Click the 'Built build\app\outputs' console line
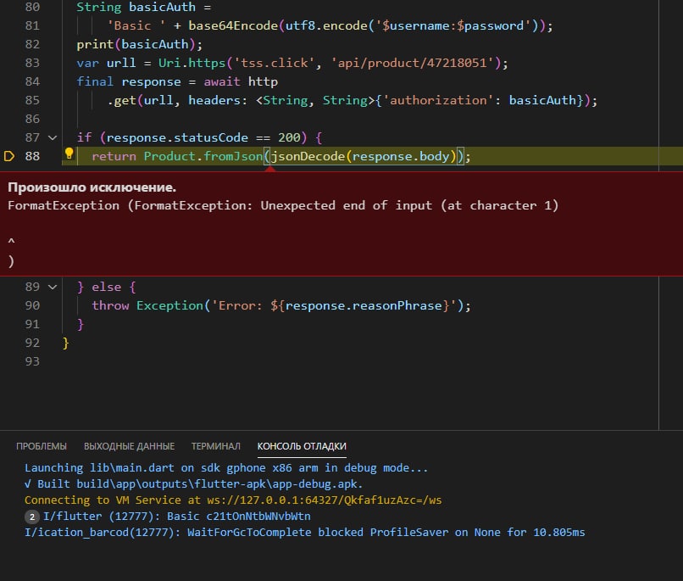The width and height of the screenshot is (683, 581). click(193, 484)
